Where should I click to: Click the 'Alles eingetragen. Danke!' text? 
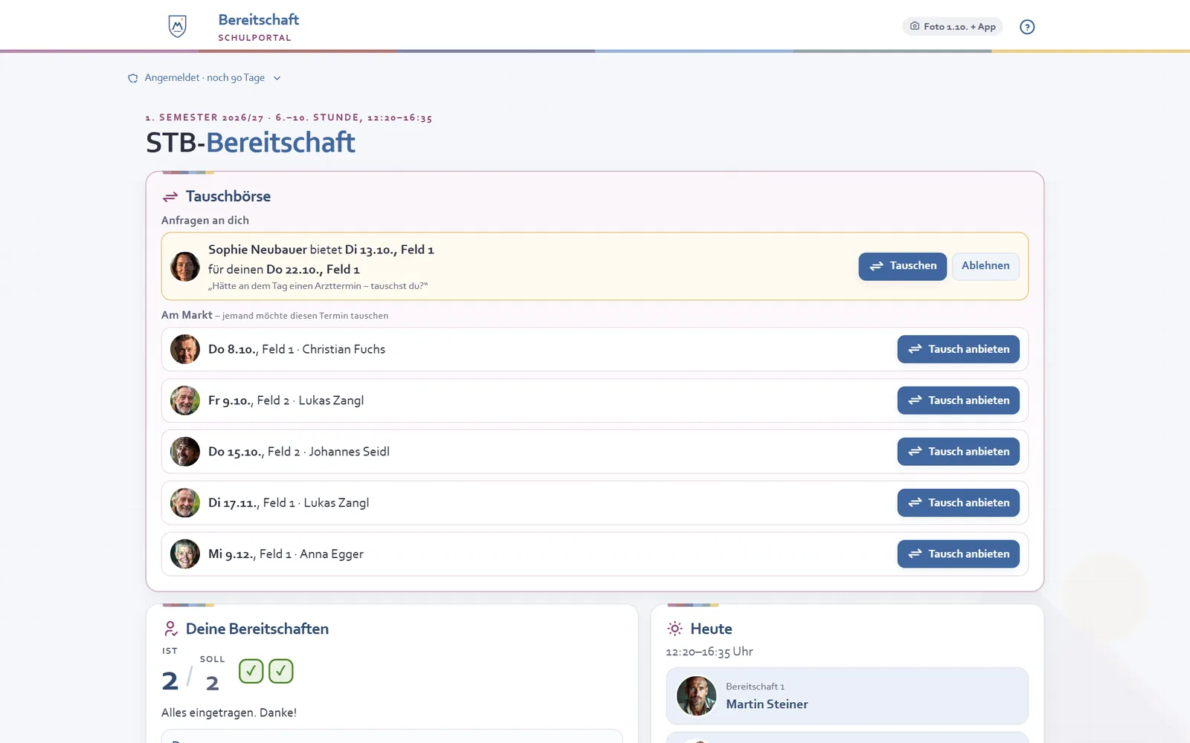coord(229,713)
